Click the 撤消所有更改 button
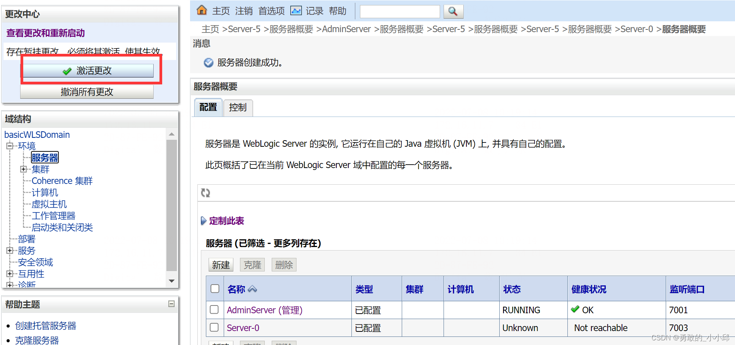 (87, 92)
